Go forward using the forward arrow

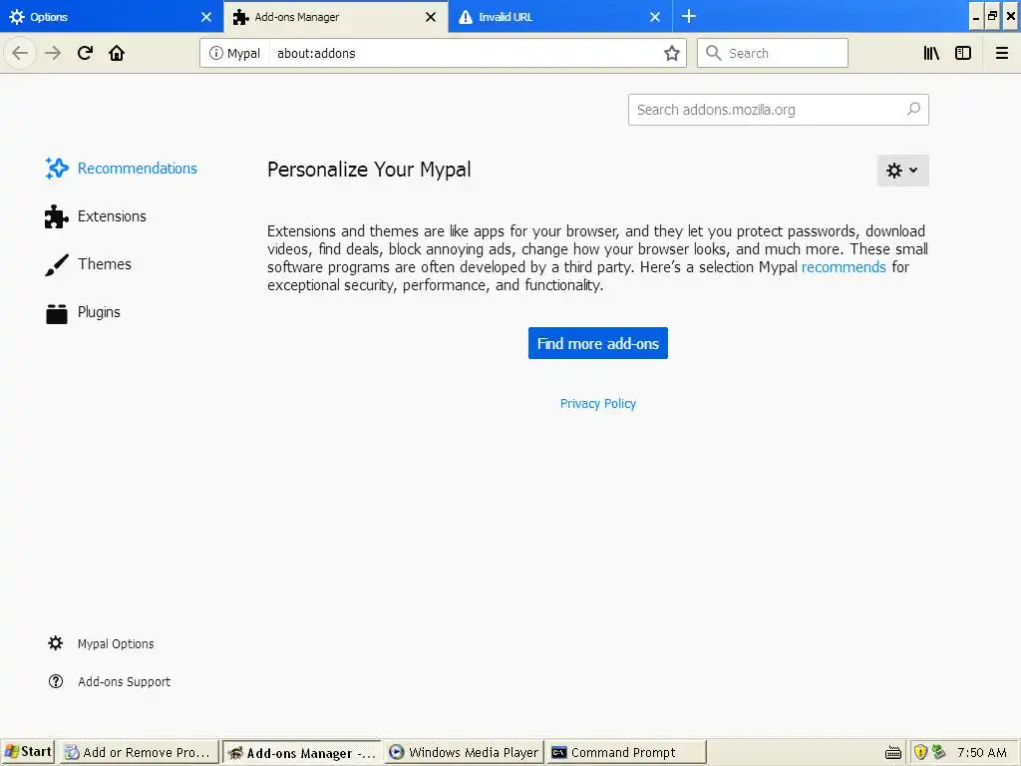[x=53, y=53]
